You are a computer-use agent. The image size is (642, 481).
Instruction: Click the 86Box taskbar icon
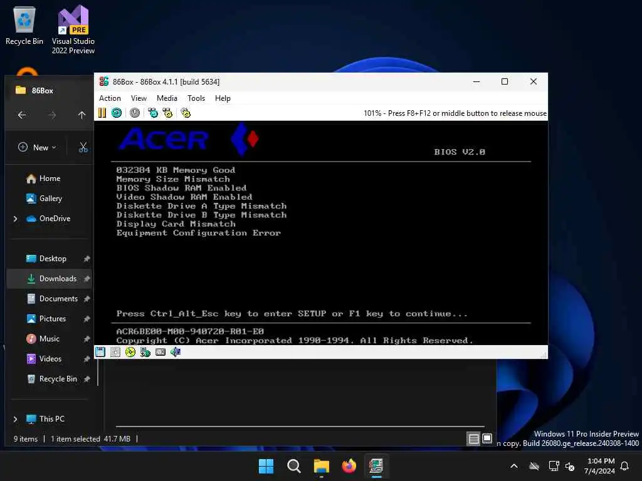click(376, 466)
